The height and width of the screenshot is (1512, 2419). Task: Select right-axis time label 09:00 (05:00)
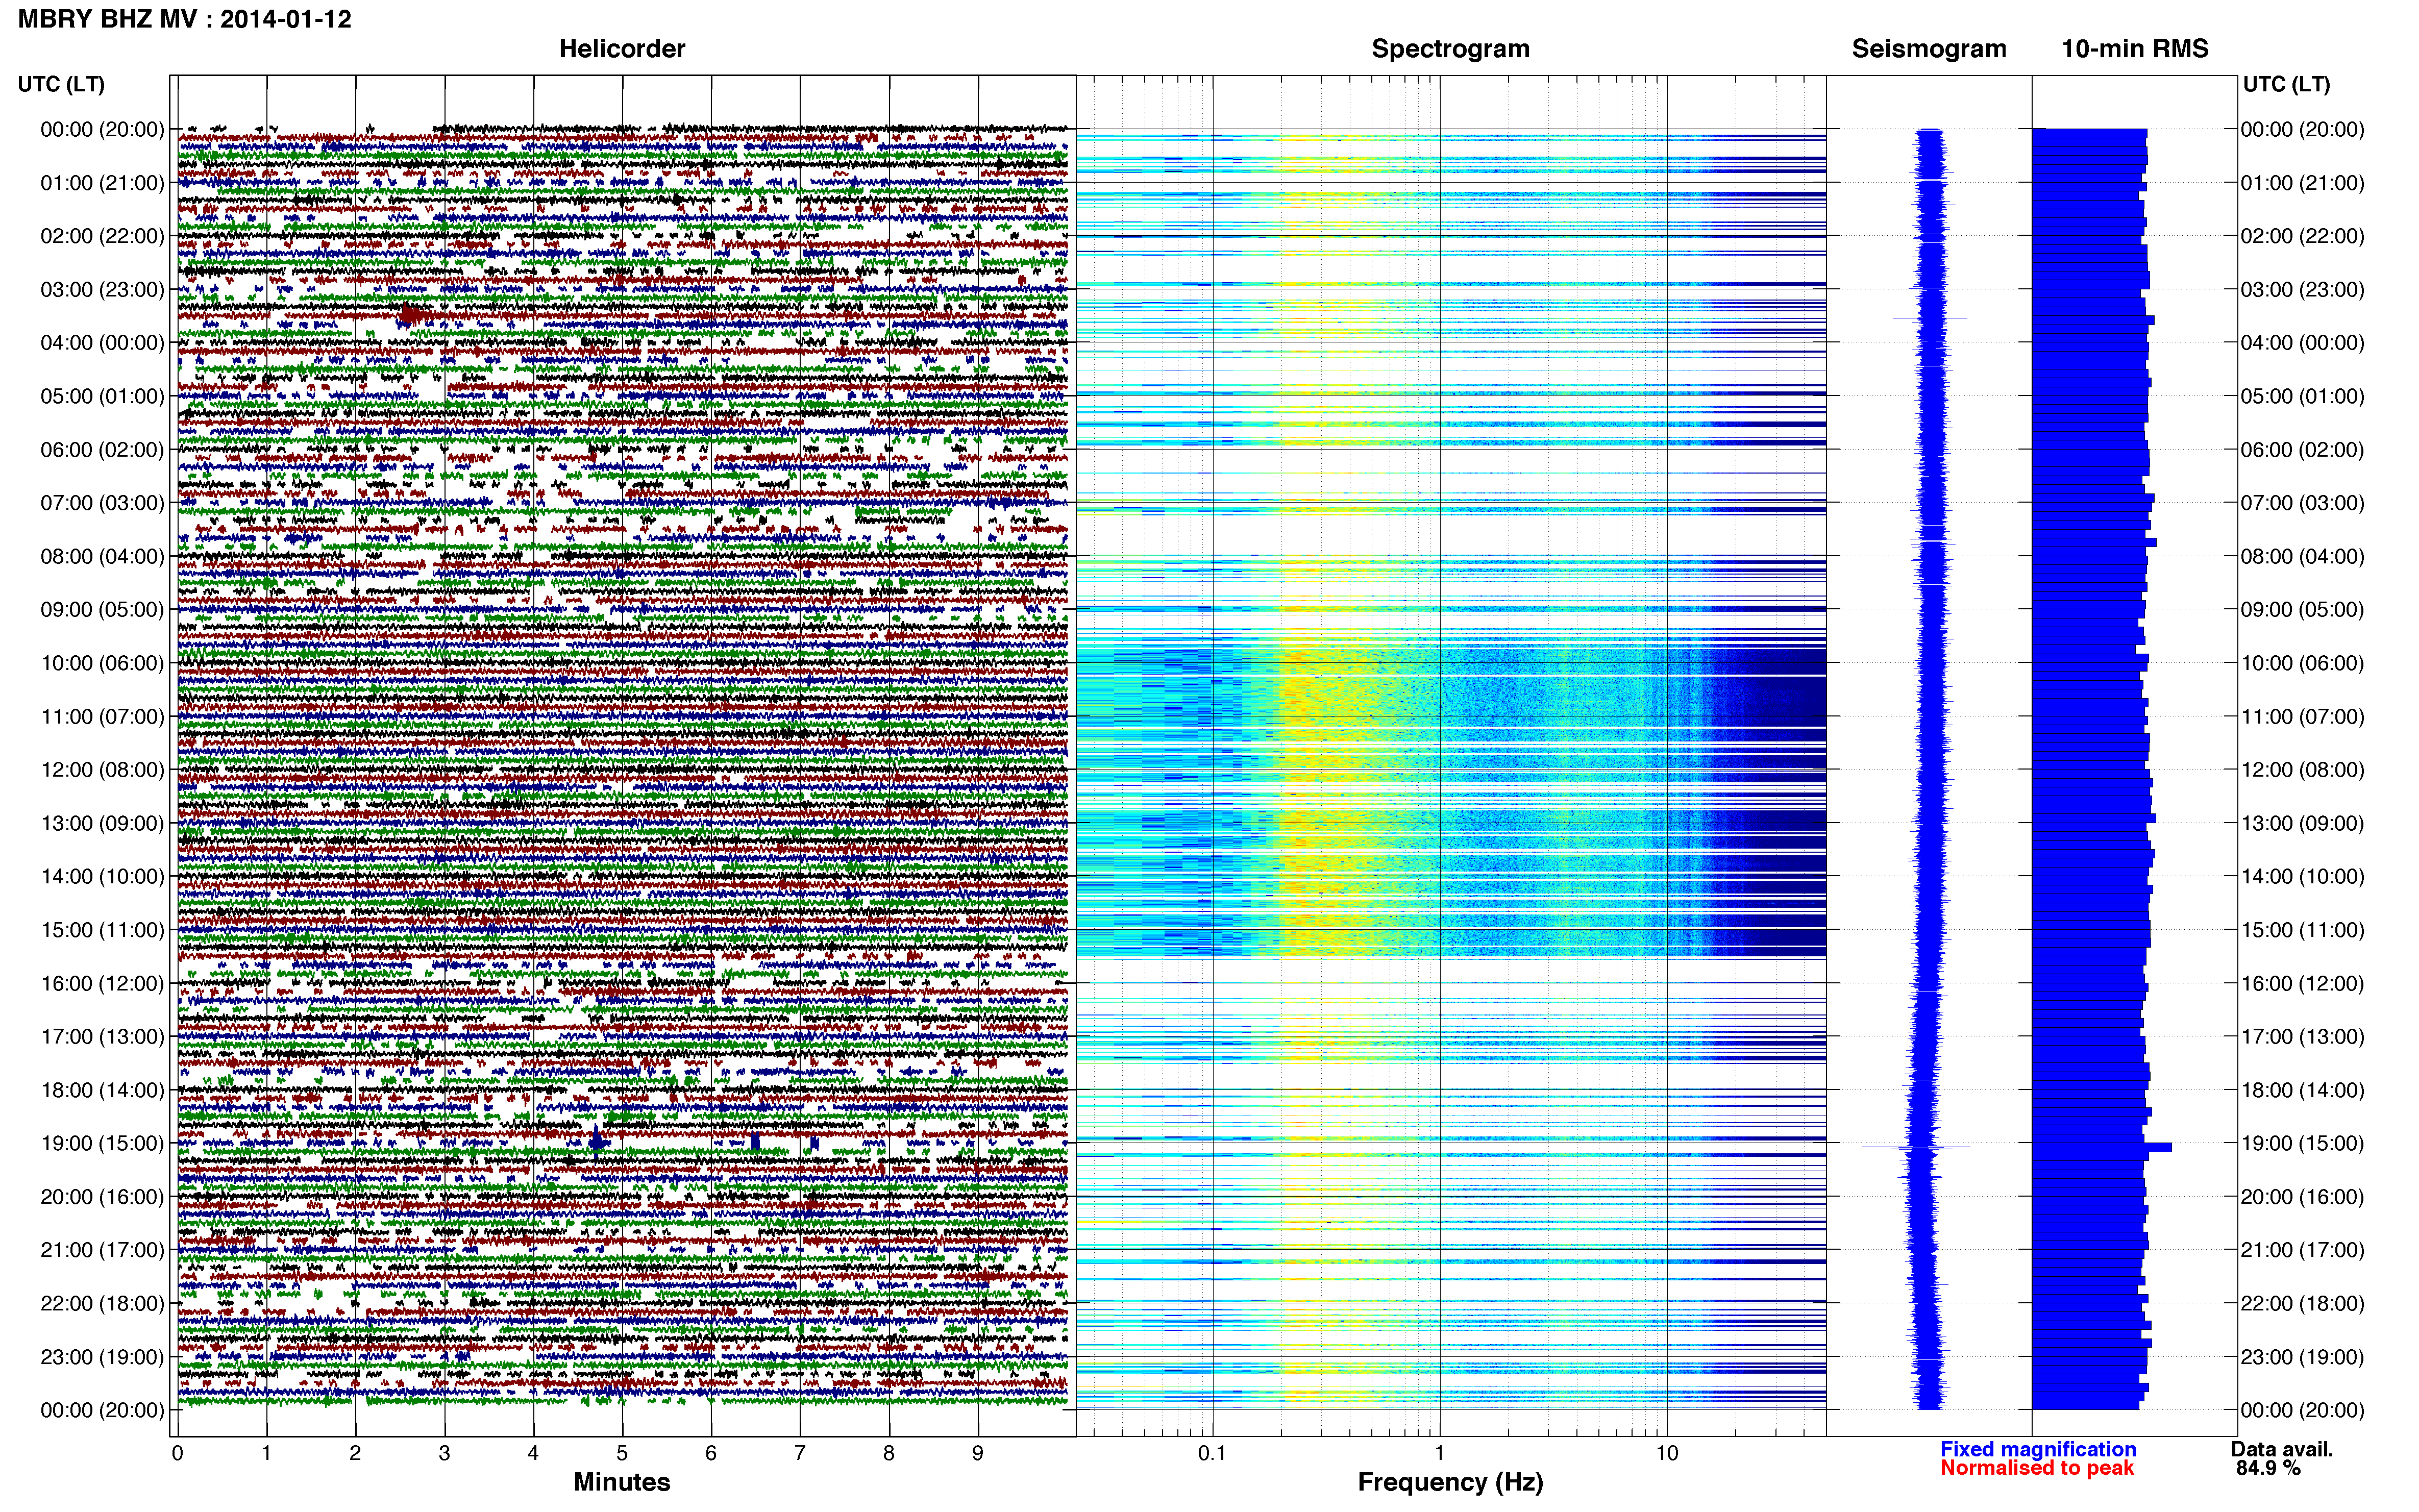click(x=2302, y=610)
